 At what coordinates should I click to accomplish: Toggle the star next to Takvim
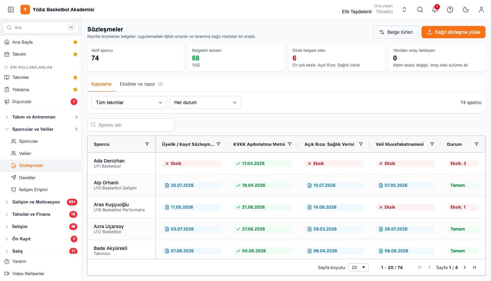point(75,54)
